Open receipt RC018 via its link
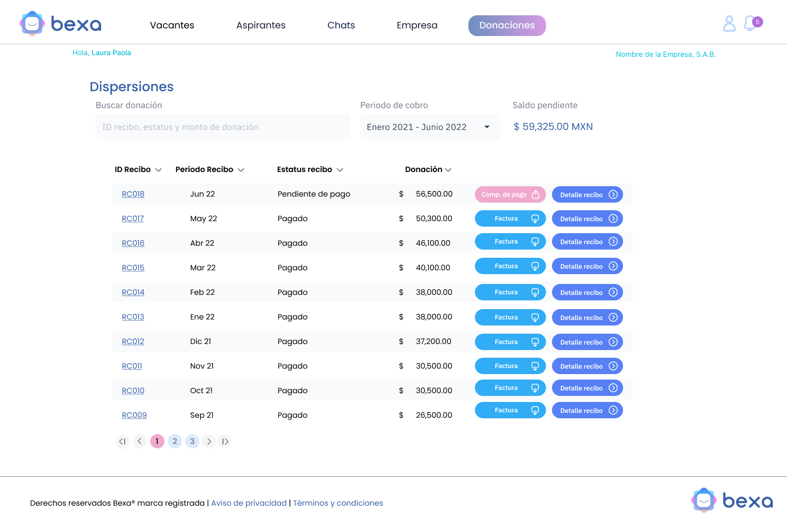The width and height of the screenshot is (787, 527). pos(133,194)
